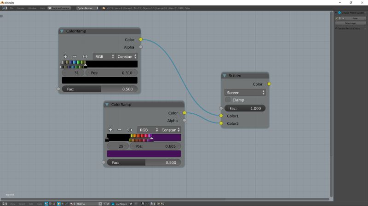
Task: Click the Color output socket of top ColorRamp
Action: click(x=141, y=39)
